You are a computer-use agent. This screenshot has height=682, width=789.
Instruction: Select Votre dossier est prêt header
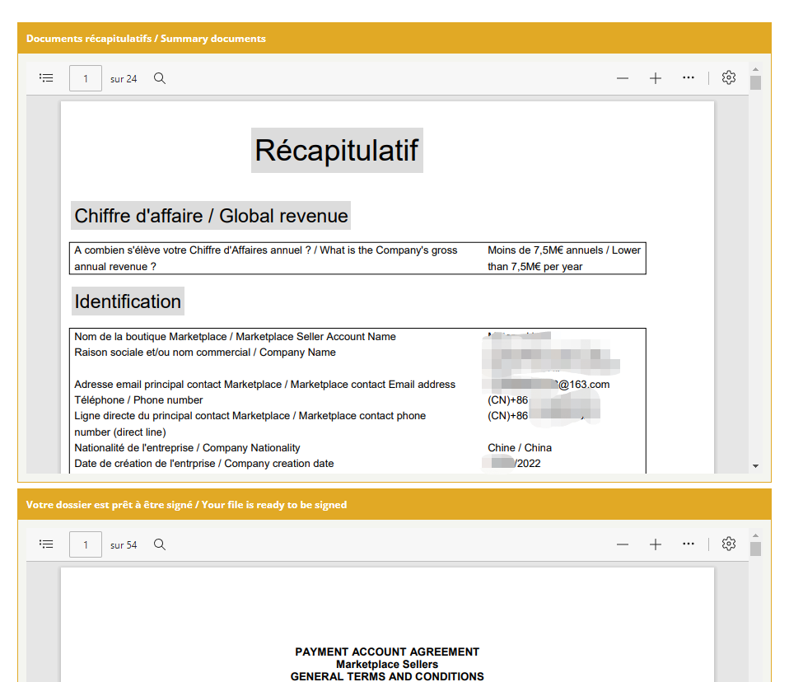186,505
